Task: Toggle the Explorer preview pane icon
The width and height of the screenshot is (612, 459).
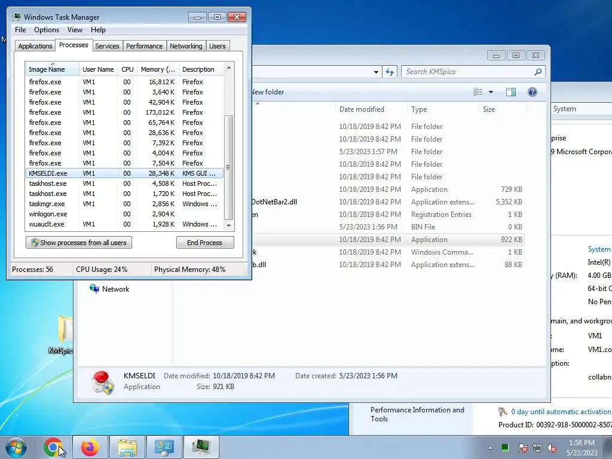Action: pos(511,91)
